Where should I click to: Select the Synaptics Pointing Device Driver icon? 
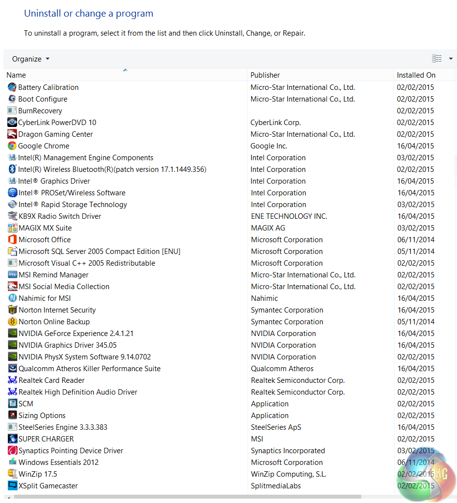[13, 450]
